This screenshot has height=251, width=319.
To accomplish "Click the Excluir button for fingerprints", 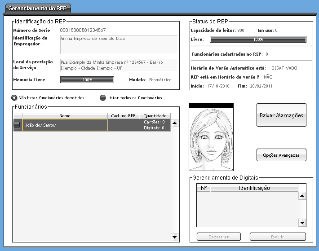I will click(278, 237).
